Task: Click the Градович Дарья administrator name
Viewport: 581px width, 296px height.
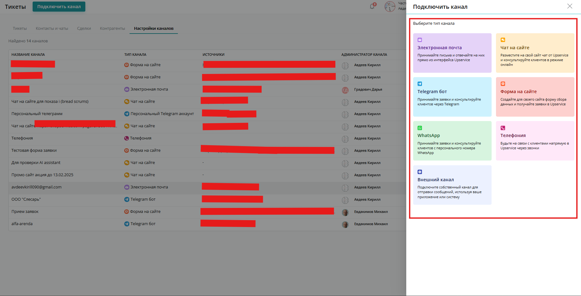Action: (368, 89)
